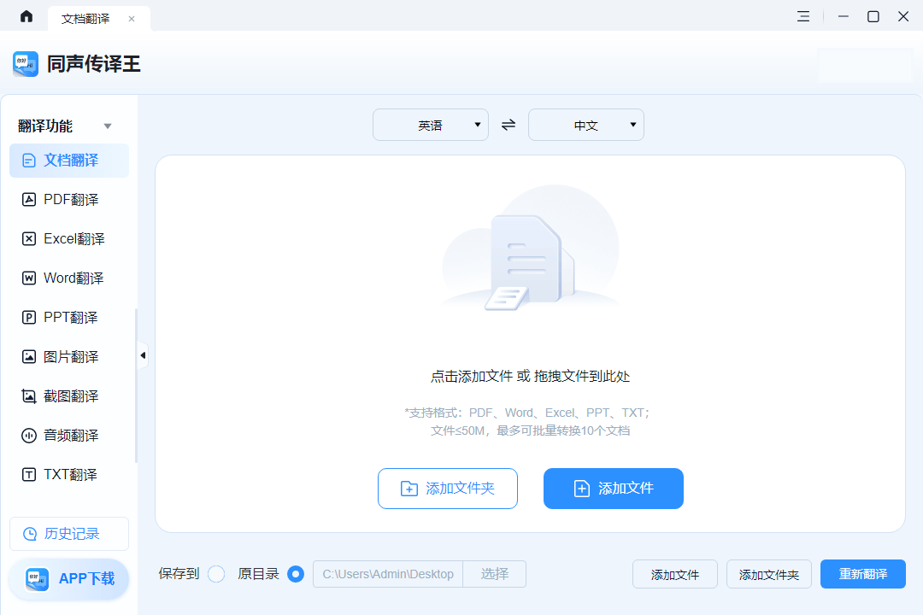Select the 原目录 radio button
The height and width of the screenshot is (615, 923).
[x=296, y=574]
